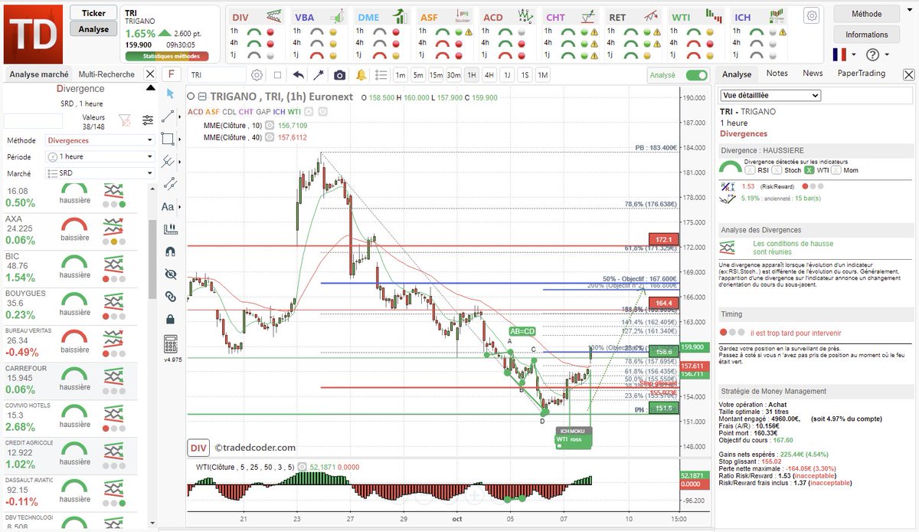Open the Informations button

pos(866,34)
